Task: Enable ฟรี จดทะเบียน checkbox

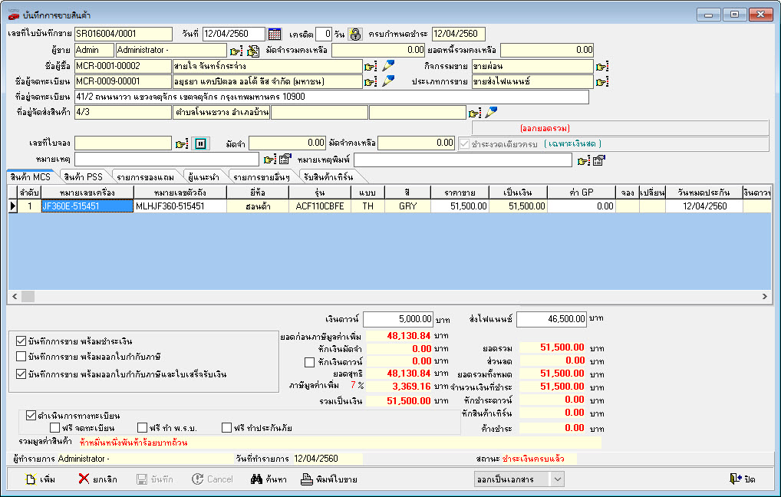Action: 54,428
